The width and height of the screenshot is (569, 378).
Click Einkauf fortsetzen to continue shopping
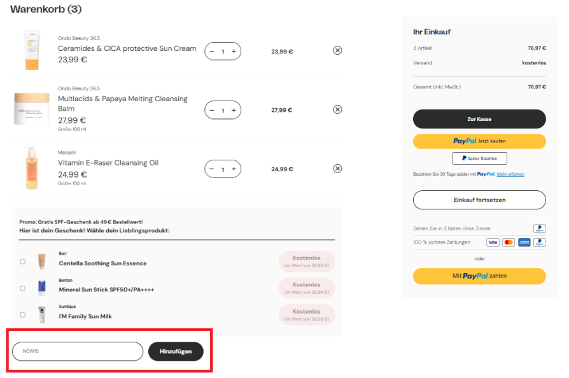(x=479, y=200)
